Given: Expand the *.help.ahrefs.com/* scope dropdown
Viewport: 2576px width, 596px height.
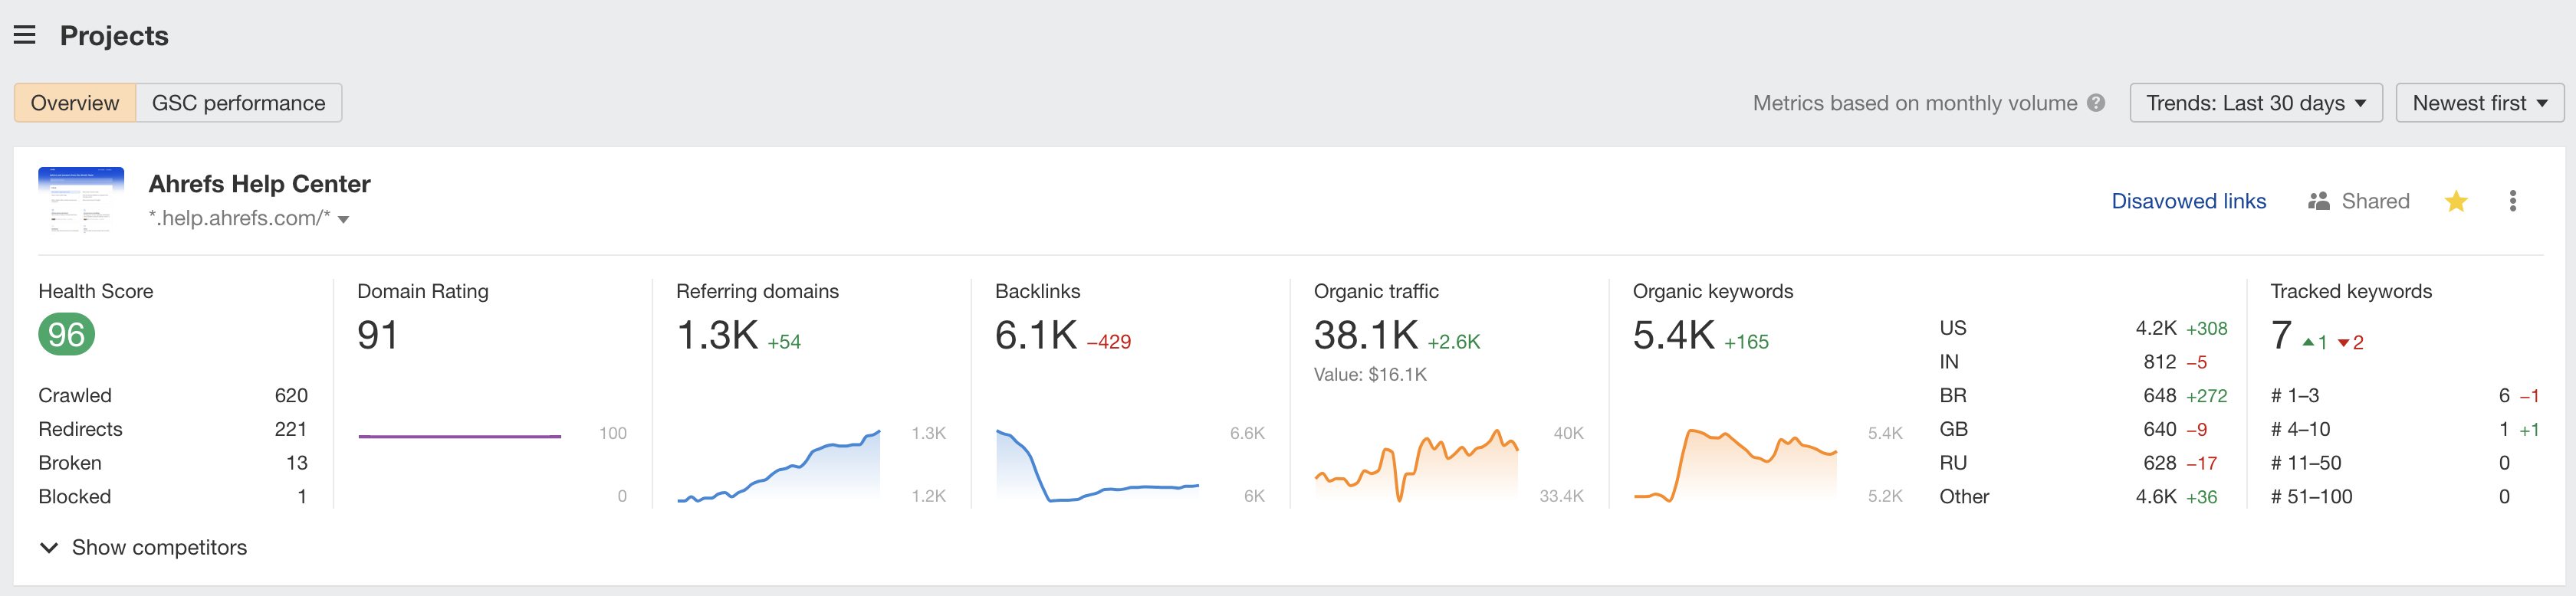Looking at the screenshot, I should click(x=344, y=219).
